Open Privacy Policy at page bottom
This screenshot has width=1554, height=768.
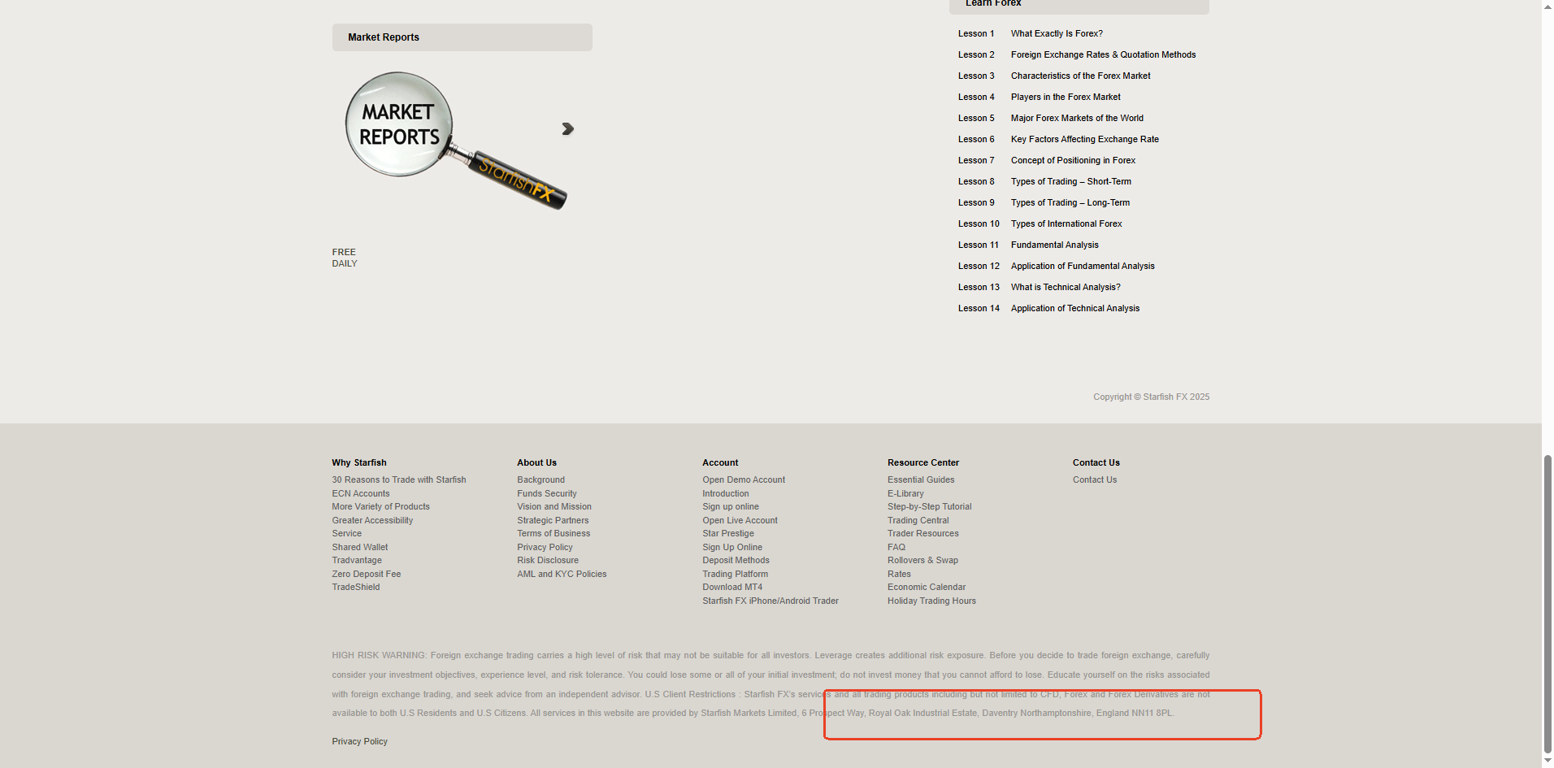coord(359,742)
